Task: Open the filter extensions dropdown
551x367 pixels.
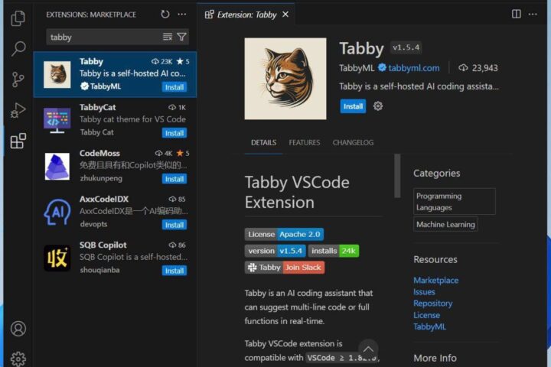Action: (181, 37)
